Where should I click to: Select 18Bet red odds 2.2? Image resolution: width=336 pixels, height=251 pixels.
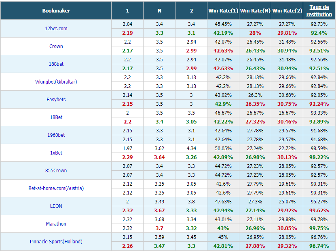tap(127, 121)
